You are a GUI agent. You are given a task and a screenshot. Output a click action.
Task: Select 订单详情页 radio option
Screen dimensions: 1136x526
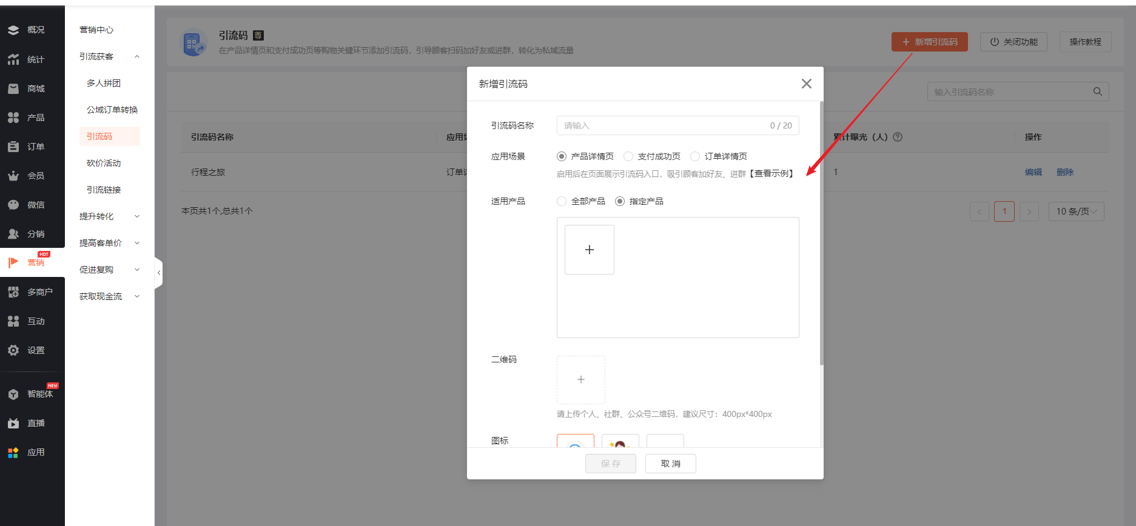pyautogui.click(x=695, y=156)
